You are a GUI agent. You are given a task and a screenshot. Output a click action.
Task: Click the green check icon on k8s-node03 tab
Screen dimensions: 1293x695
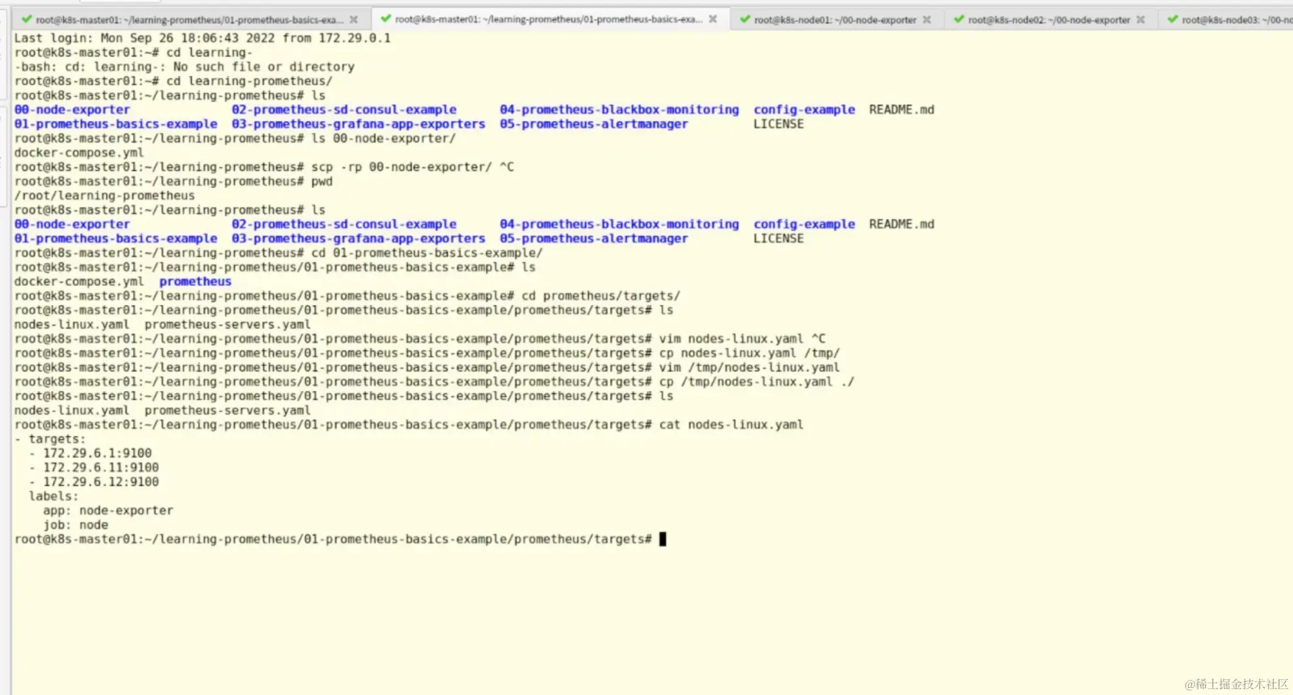1172,19
